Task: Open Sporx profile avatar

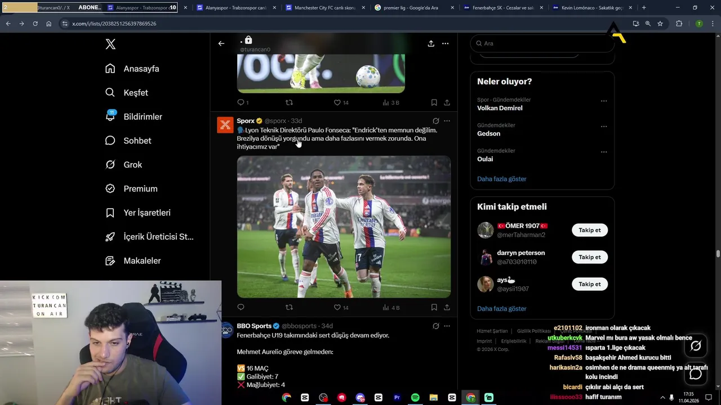Action: click(x=225, y=125)
